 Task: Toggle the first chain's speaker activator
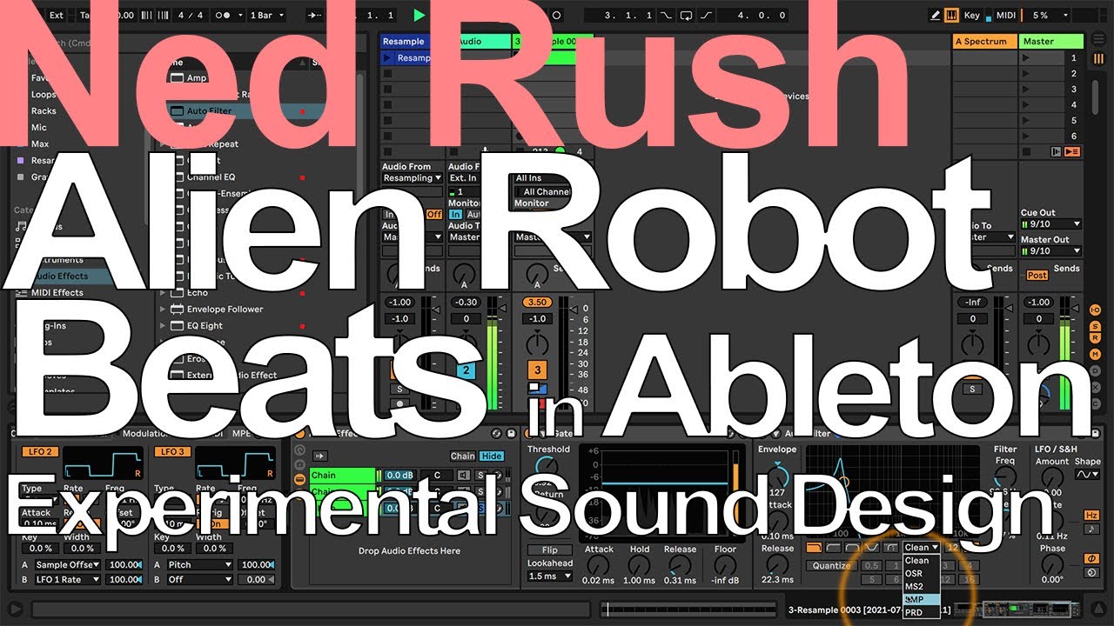464,476
